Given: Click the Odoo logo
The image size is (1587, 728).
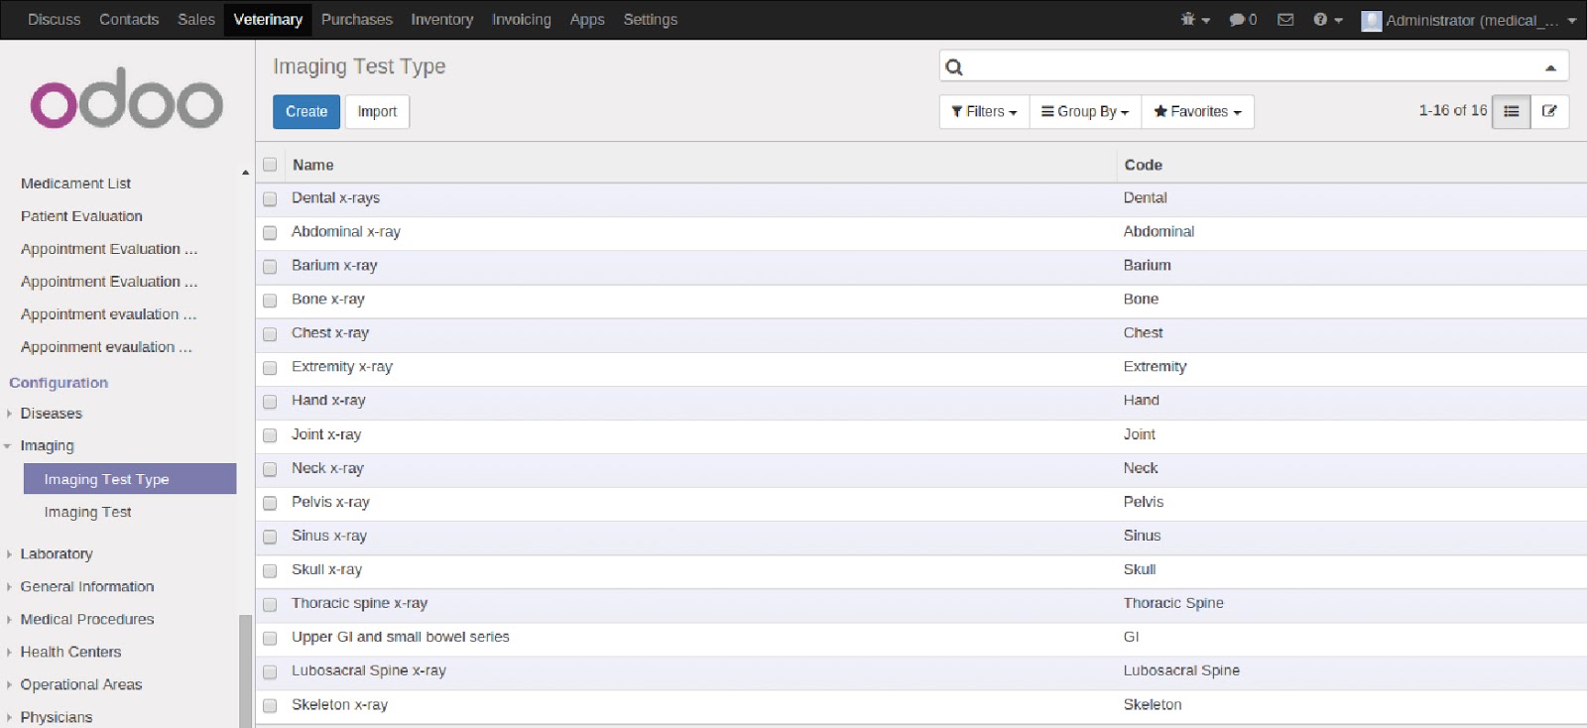Looking at the screenshot, I should coord(127,98).
